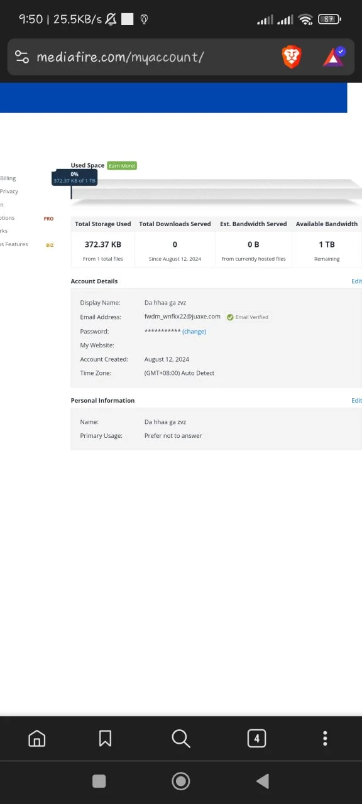Click the (change) password link
Image resolution: width=362 pixels, height=804 pixels.
194,331
